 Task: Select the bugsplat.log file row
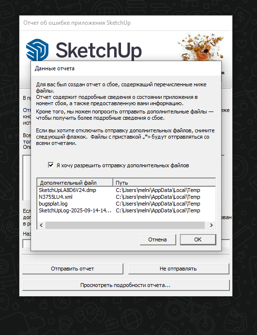coord(126,204)
